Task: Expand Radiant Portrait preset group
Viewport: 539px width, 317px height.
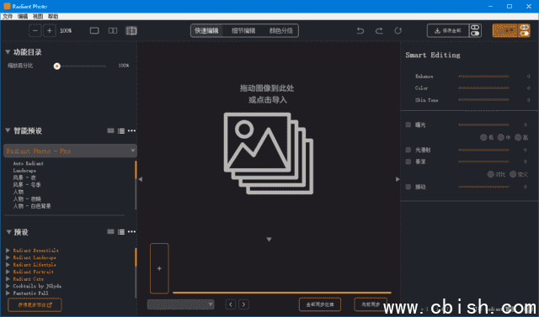Action: tap(8, 272)
